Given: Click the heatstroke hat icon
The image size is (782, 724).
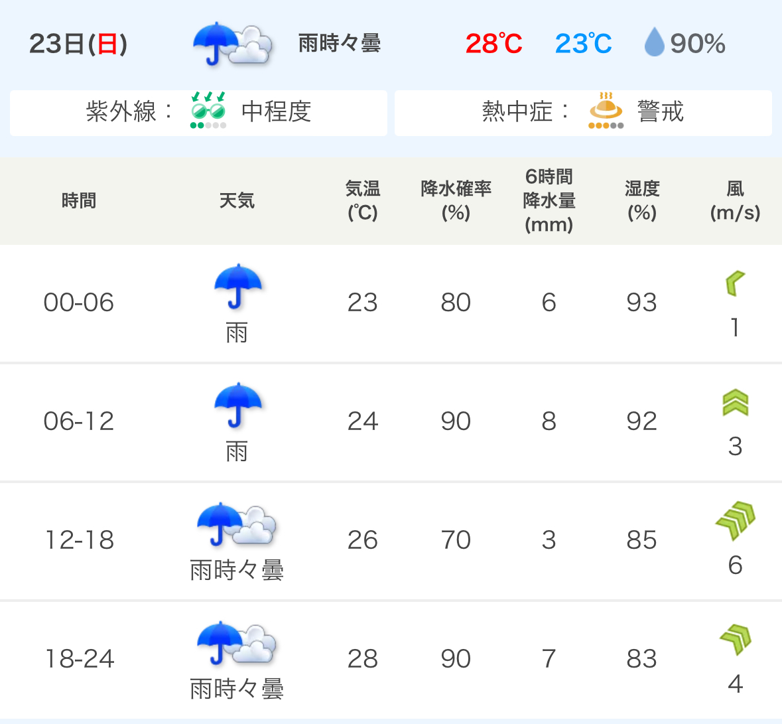Looking at the screenshot, I should (x=606, y=110).
